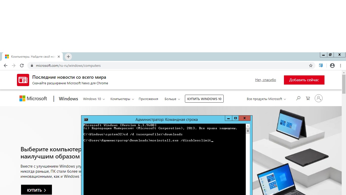Viewport: 346px width, 195px height.
Task: Click the Последние новости со всего мира heading
Action: coord(69,77)
